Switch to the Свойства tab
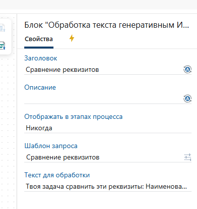This screenshot has width=197, height=209. click(x=39, y=39)
